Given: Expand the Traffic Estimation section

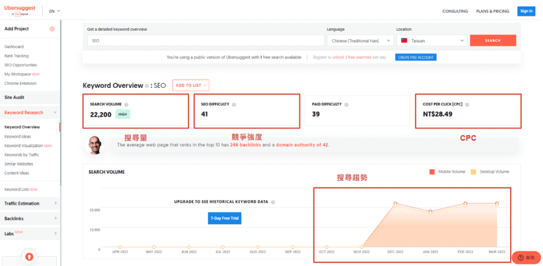Looking at the screenshot, I should pos(30,203).
